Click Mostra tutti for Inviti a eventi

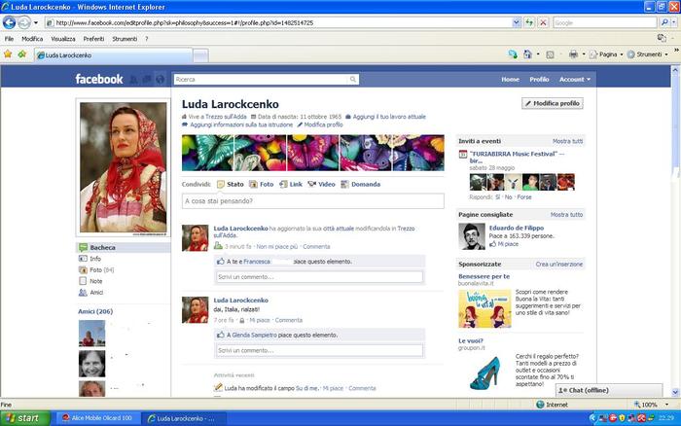567,141
